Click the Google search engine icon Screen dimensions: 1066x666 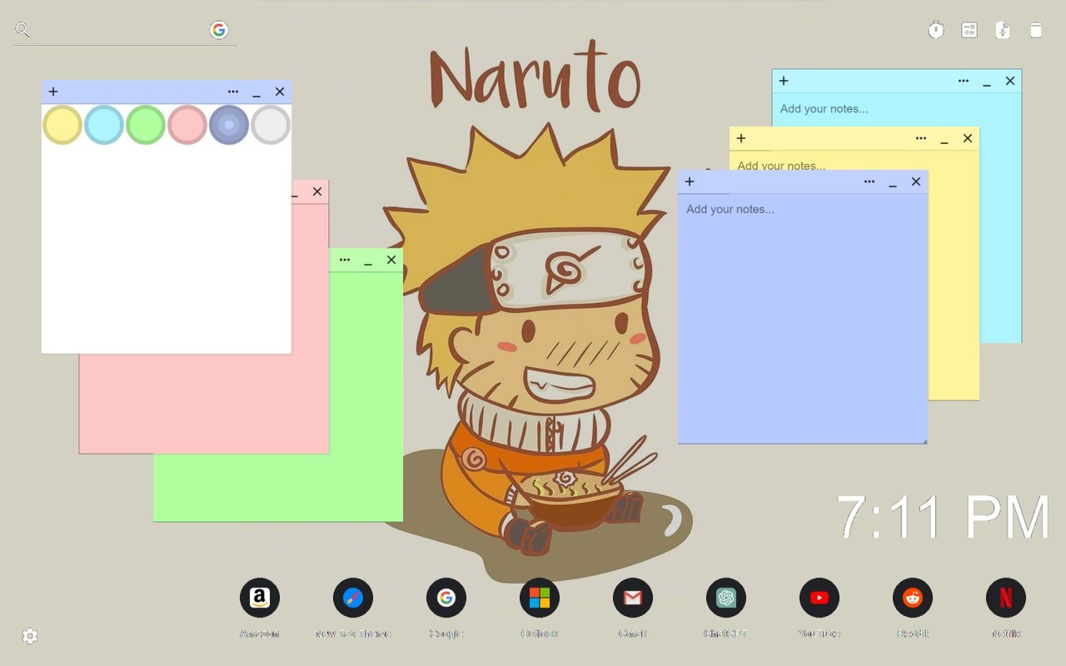219,30
